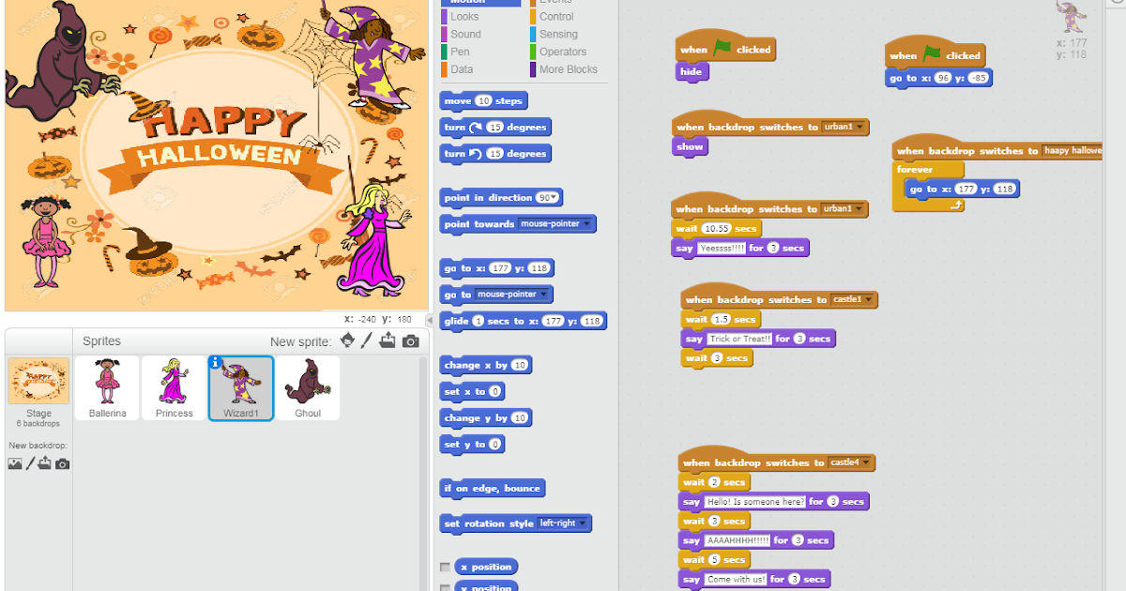Click the wizard sprite on stage
This screenshot has height=591, width=1126.
(375, 58)
